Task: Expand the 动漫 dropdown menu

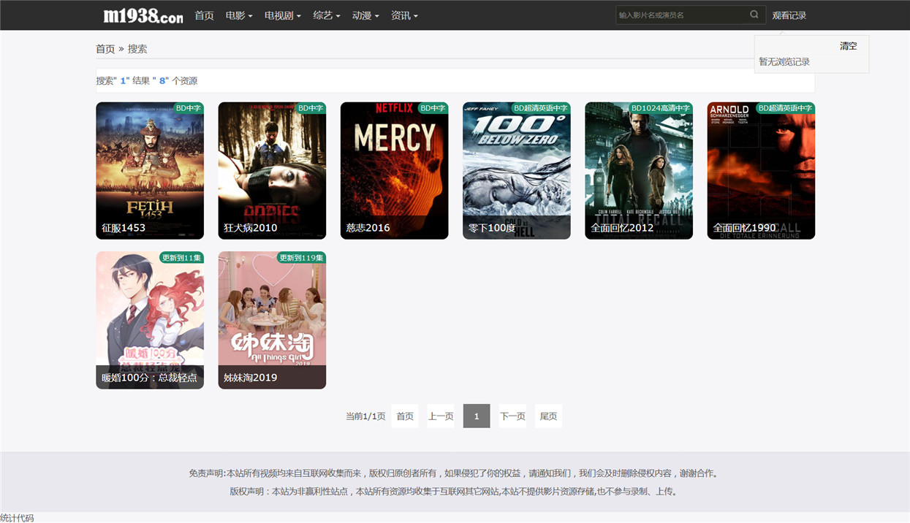Action: (365, 15)
